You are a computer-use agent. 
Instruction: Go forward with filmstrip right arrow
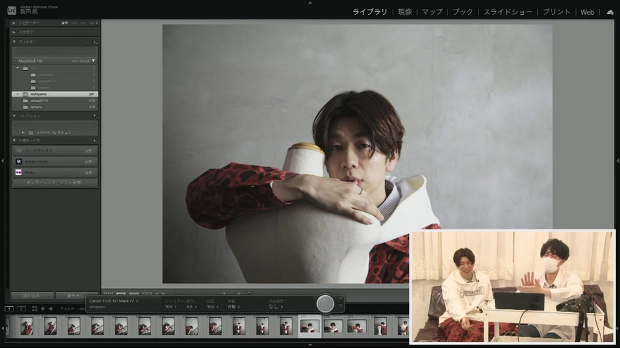(x=50, y=309)
